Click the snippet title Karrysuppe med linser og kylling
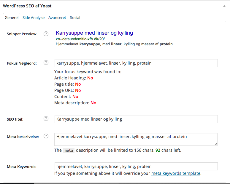230x184 pixels. [x=94, y=33]
